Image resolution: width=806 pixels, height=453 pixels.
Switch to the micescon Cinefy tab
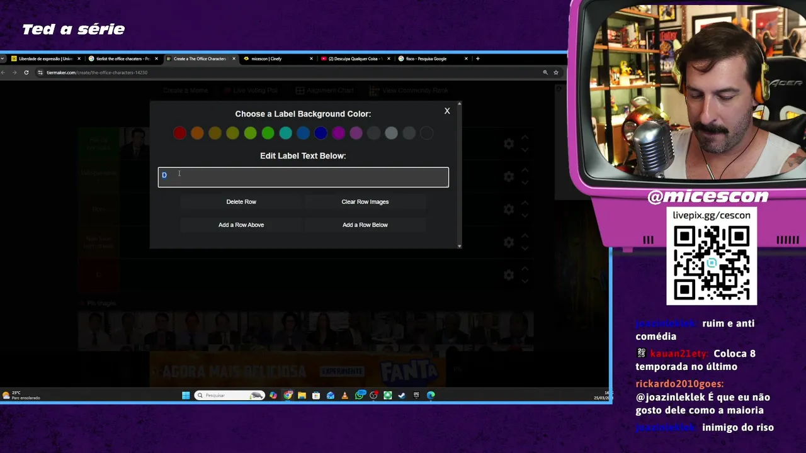click(278, 59)
